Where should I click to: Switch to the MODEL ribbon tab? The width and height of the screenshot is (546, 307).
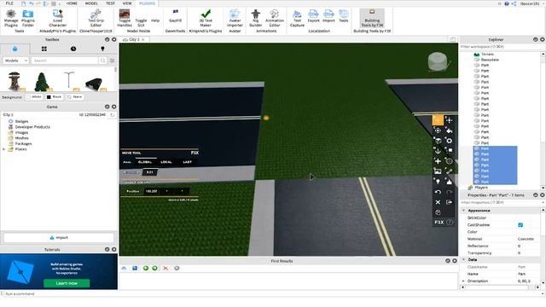coord(91,3)
